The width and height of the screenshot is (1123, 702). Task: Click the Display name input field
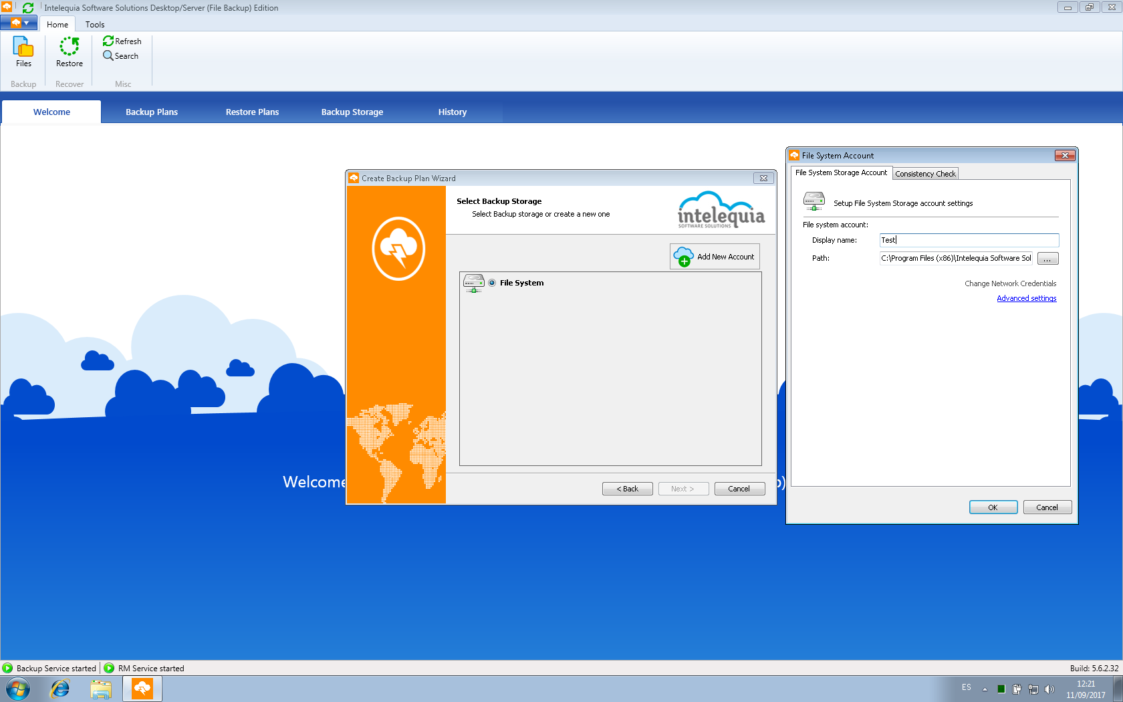coord(969,240)
